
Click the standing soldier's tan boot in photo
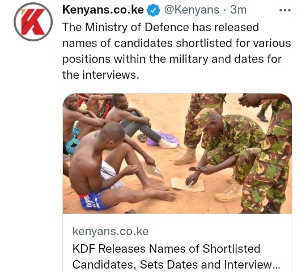[x=185, y=156]
